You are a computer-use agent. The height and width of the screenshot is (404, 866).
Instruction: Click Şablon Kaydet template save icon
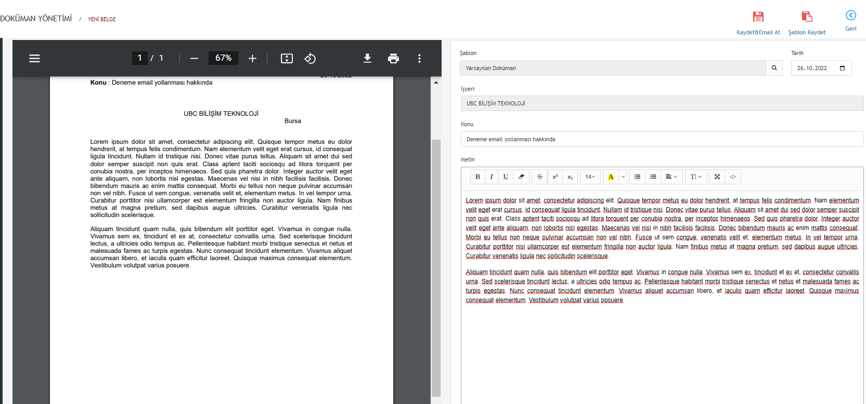pyautogui.click(x=807, y=17)
